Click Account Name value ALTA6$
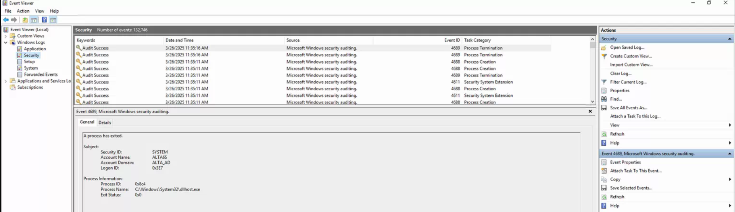 point(159,157)
